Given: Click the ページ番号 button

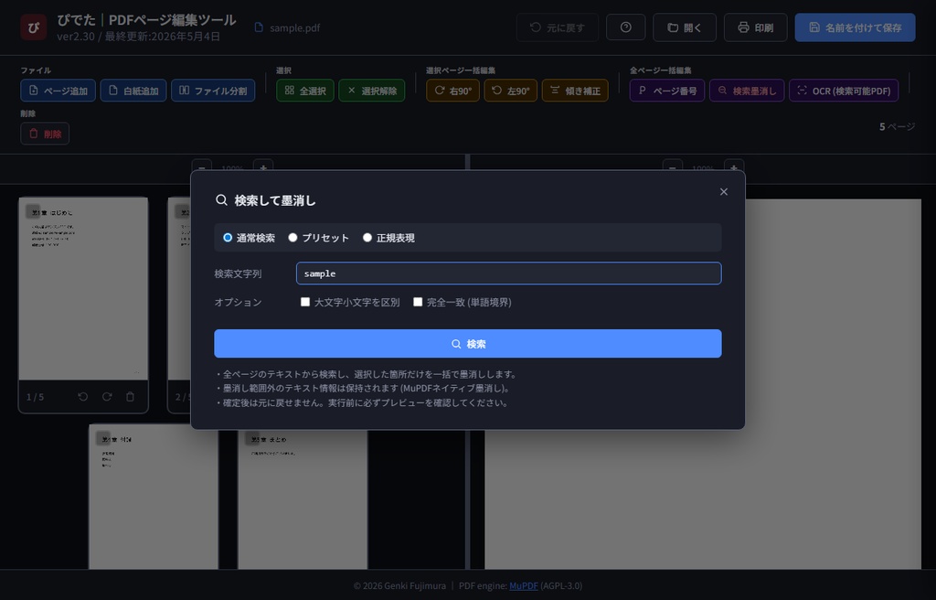Looking at the screenshot, I should point(666,91).
